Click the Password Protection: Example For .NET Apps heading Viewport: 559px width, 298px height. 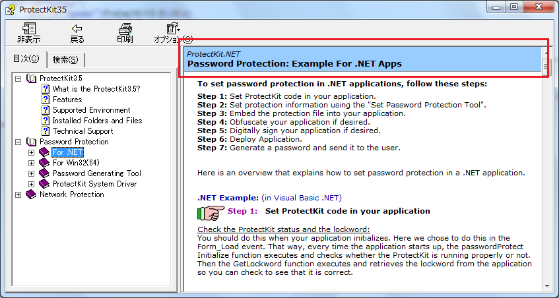pyautogui.click(x=294, y=64)
